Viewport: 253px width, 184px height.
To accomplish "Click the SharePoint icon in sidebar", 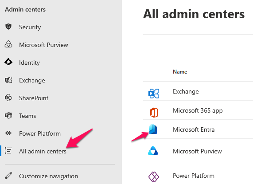I will tap(8, 98).
